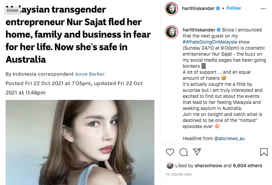This screenshot has height=185, width=272.
Task: Open the #WhatsGoingOnMalaysia hashtag
Action: tap(210, 42)
